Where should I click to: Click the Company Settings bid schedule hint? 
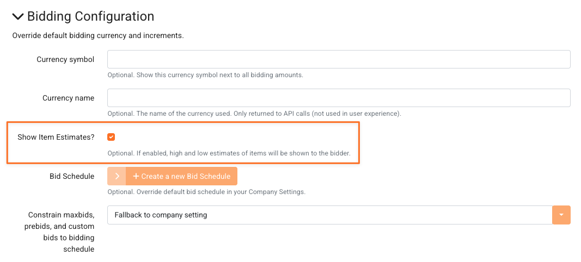coord(206,192)
